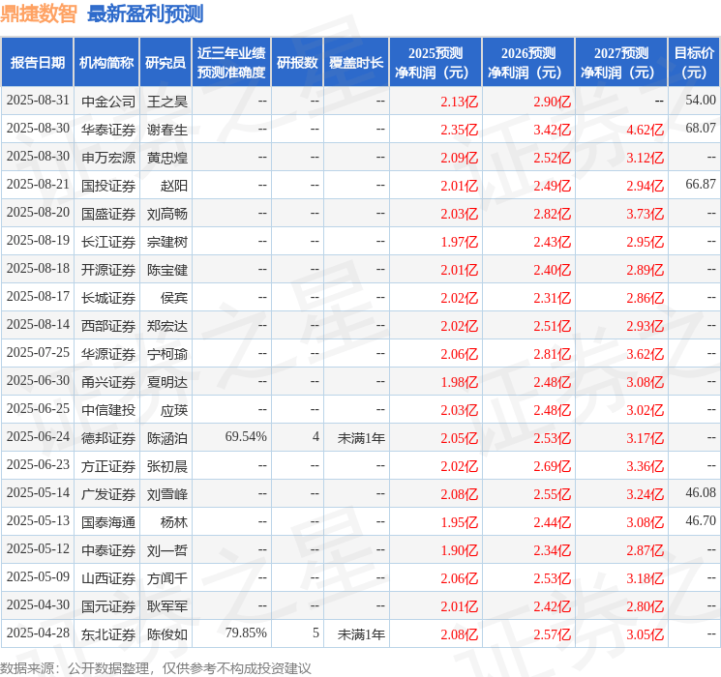
Task: Click the 目标价 column header
Action: point(694,63)
